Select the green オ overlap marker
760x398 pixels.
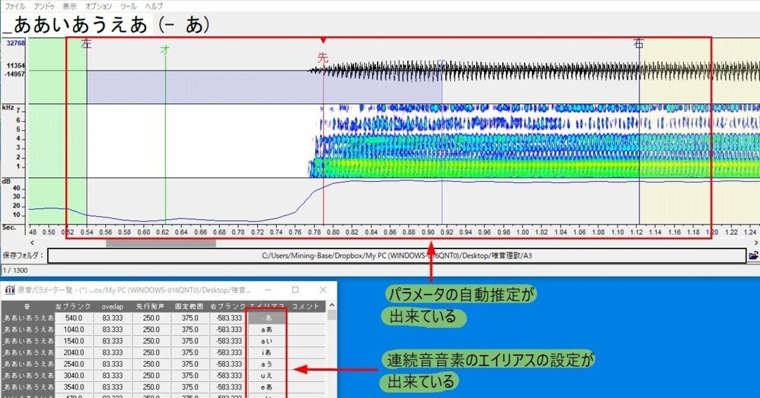click(165, 49)
